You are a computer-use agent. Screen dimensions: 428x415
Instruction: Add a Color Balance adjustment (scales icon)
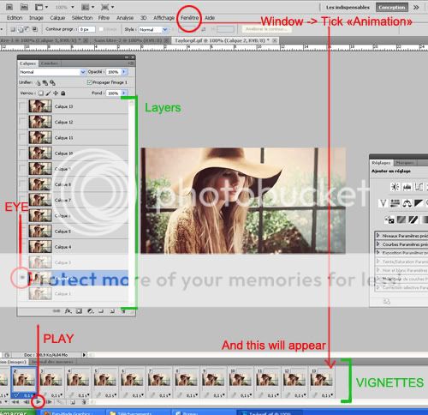tap(407, 203)
